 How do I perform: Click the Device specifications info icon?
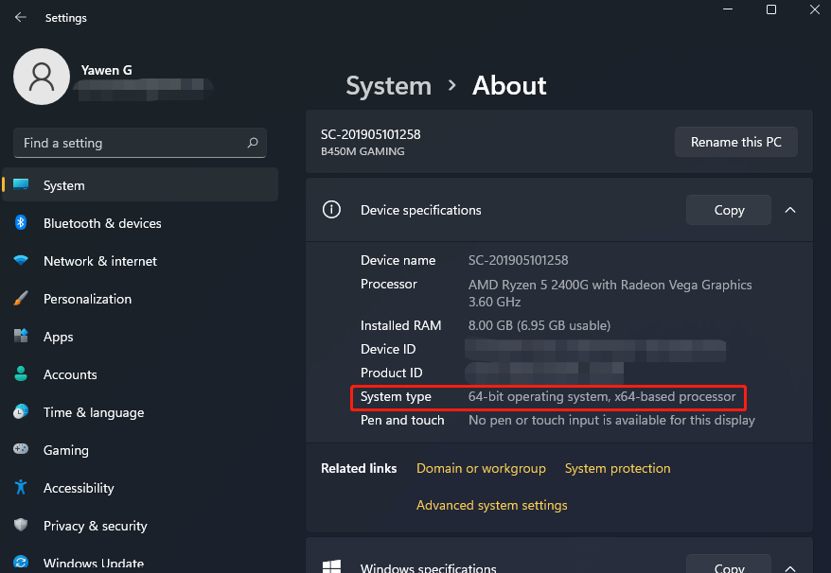pos(332,210)
